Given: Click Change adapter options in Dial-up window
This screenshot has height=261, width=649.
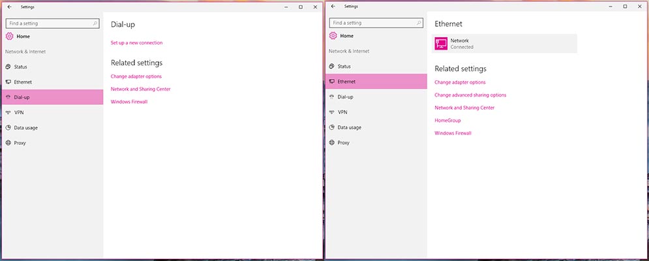Looking at the screenshot, I should [x=136, y=76].
